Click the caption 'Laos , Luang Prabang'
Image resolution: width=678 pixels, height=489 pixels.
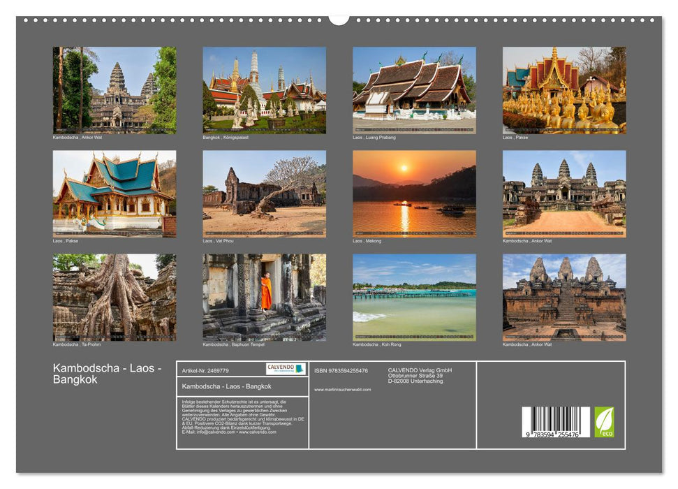pos(374,138)
